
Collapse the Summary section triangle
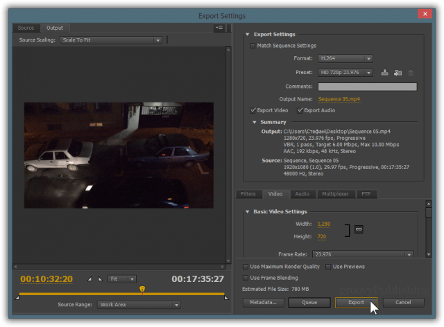click(x=255, y=122)
